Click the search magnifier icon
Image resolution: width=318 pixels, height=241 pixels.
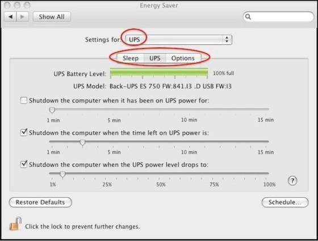click(248, 16)
